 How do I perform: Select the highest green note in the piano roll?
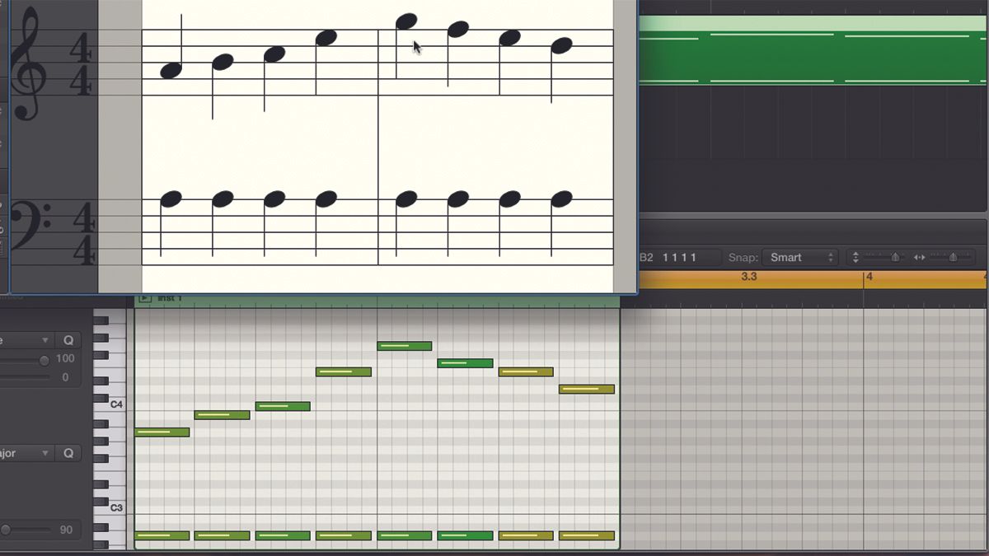tap(404, 345)
